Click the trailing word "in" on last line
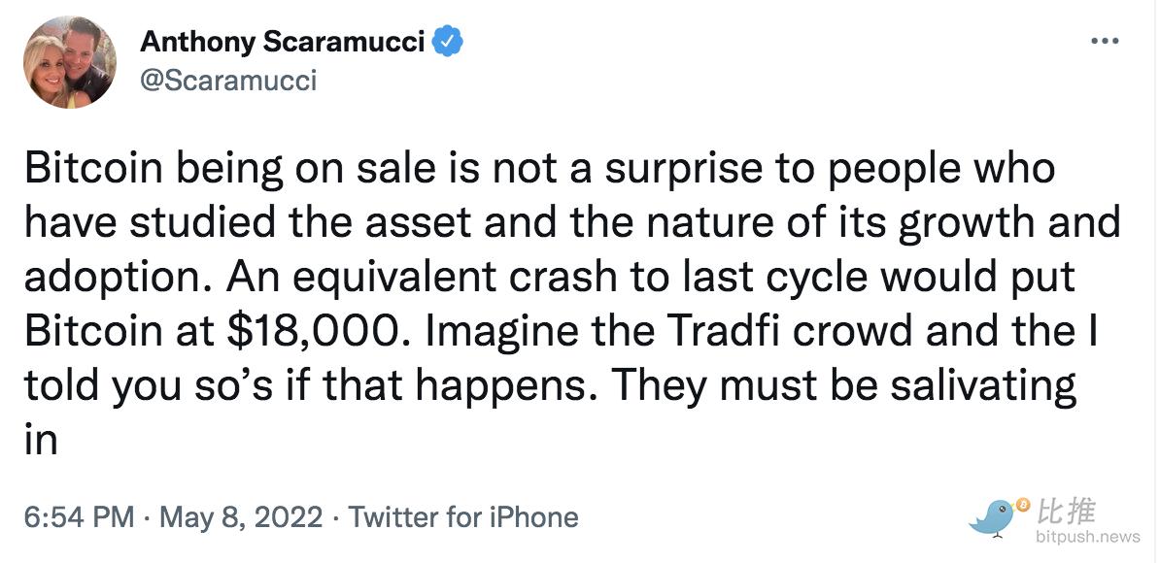The image size is (1160, 563). 41,441
